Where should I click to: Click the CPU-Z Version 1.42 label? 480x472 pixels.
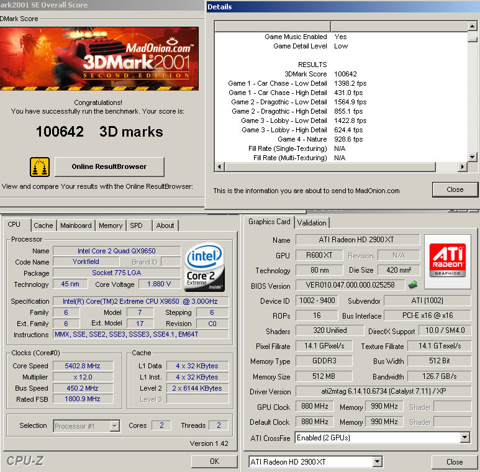(209, 443)
